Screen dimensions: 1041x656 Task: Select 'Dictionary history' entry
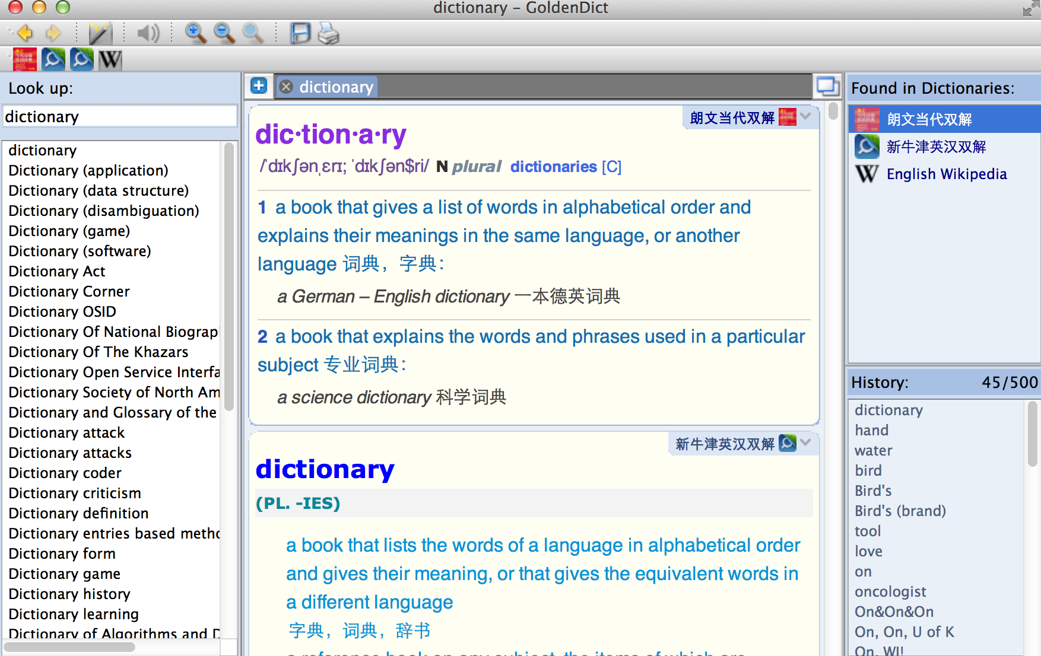point(69,594)
